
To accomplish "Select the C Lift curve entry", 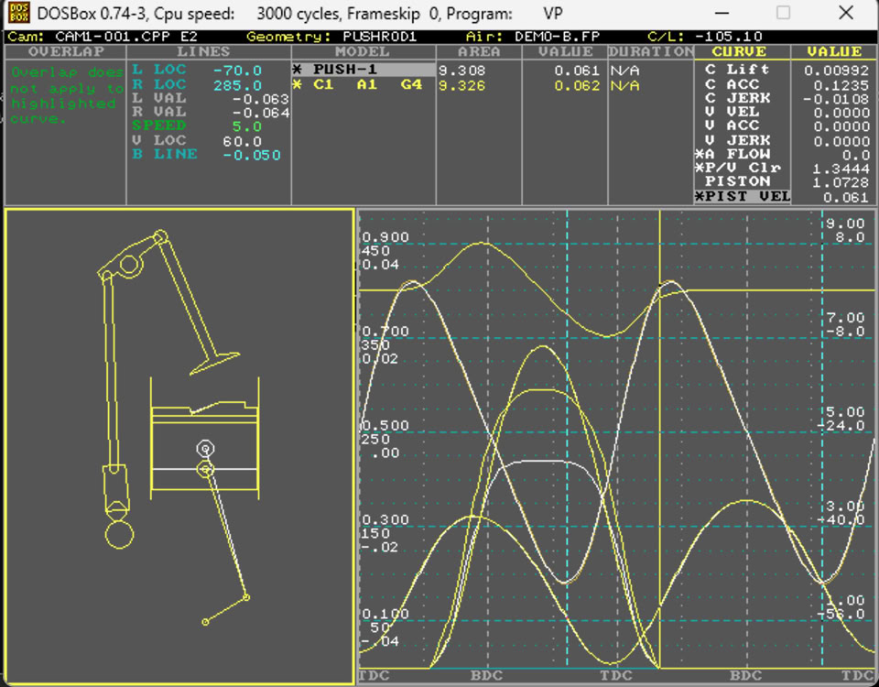I will point(737,70).
